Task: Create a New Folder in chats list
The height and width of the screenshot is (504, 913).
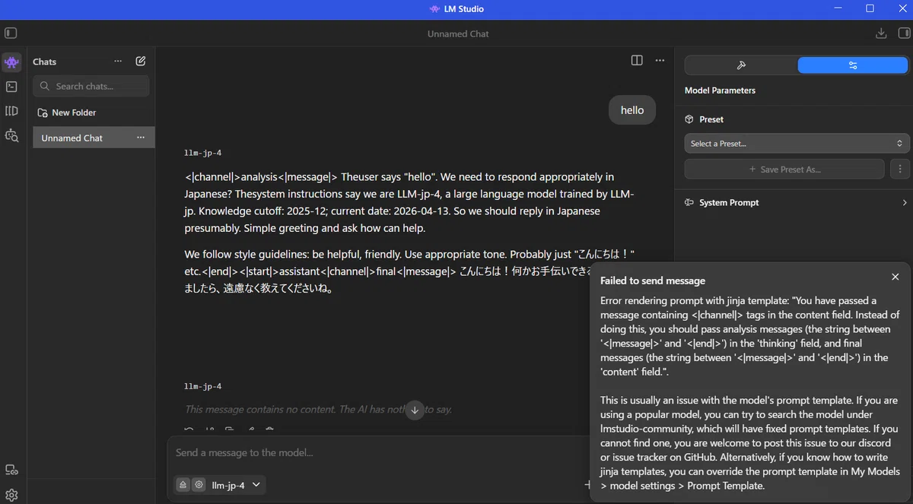Action: [67, 113]
